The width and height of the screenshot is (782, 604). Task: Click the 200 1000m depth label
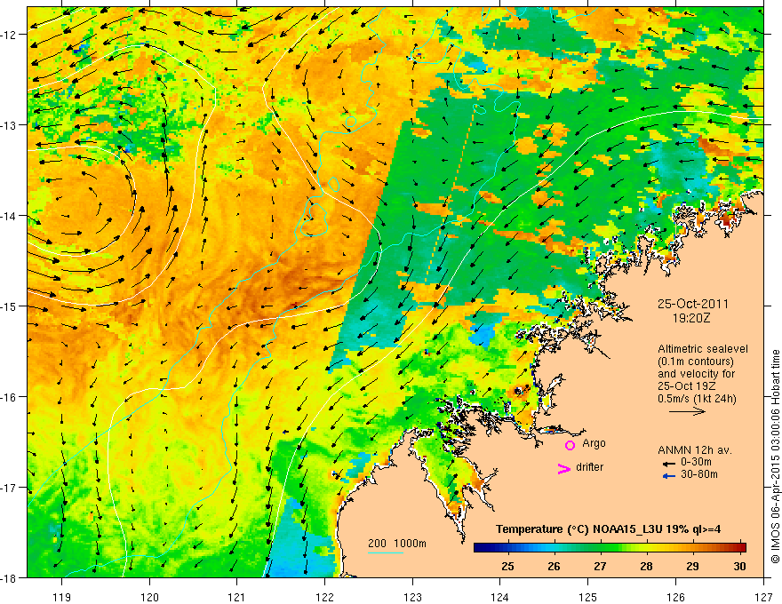point(397,544)
